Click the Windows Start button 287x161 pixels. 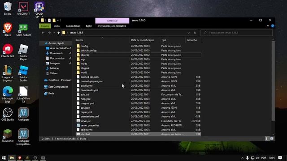pos(4,158)
